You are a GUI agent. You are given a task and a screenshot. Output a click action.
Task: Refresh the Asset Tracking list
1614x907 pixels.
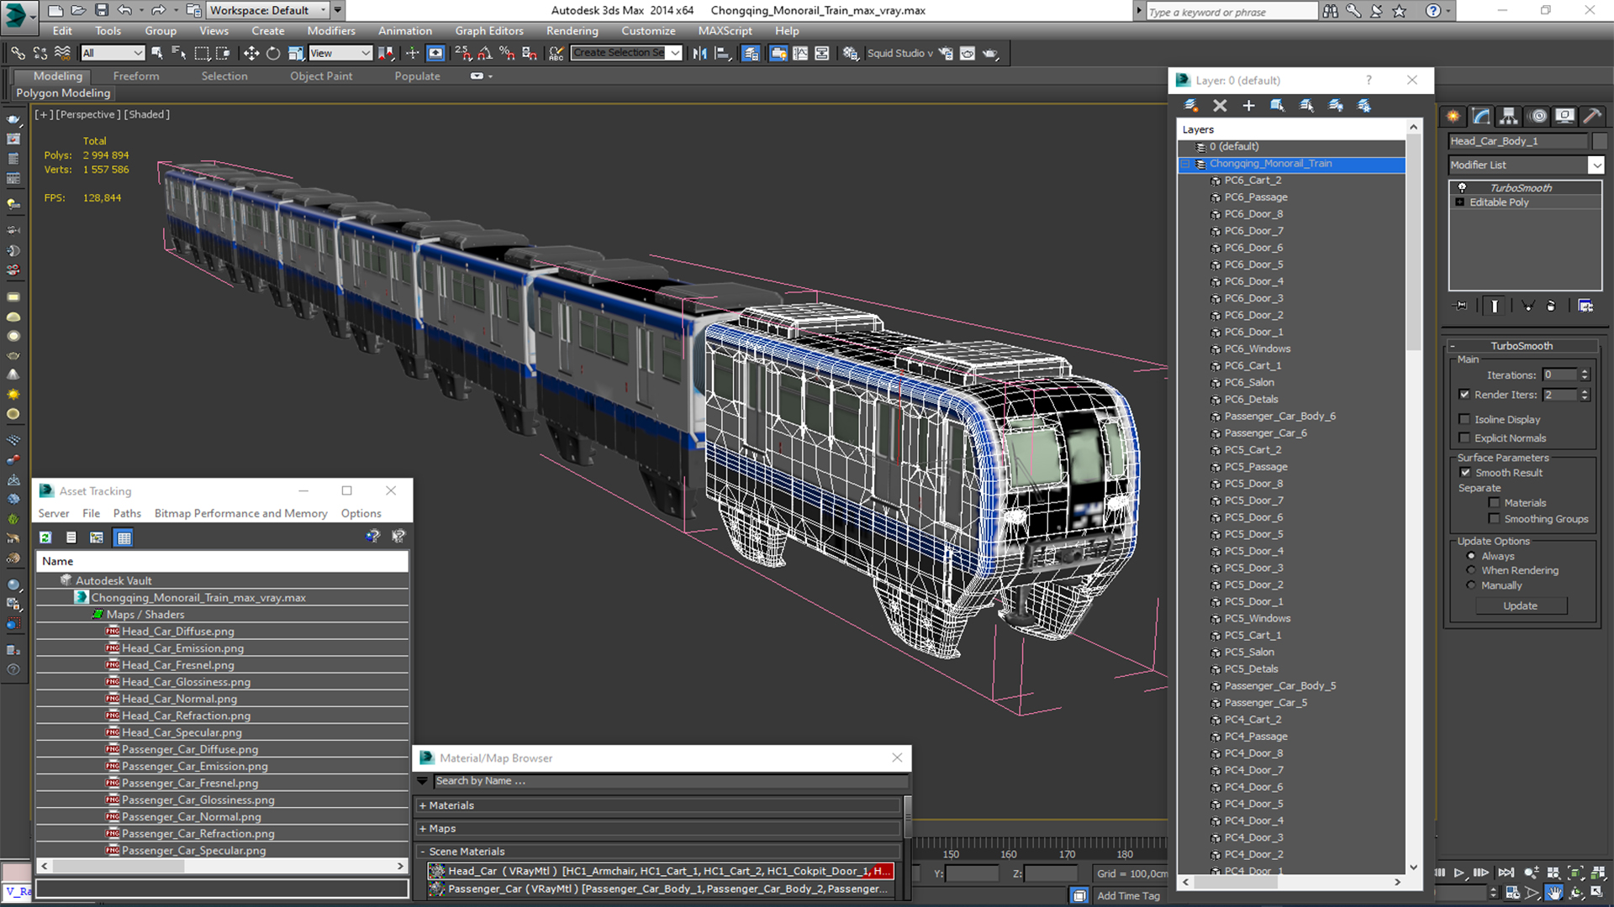(x=45, y=537)
